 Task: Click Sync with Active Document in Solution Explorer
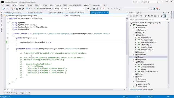click(x=146, y=16)
